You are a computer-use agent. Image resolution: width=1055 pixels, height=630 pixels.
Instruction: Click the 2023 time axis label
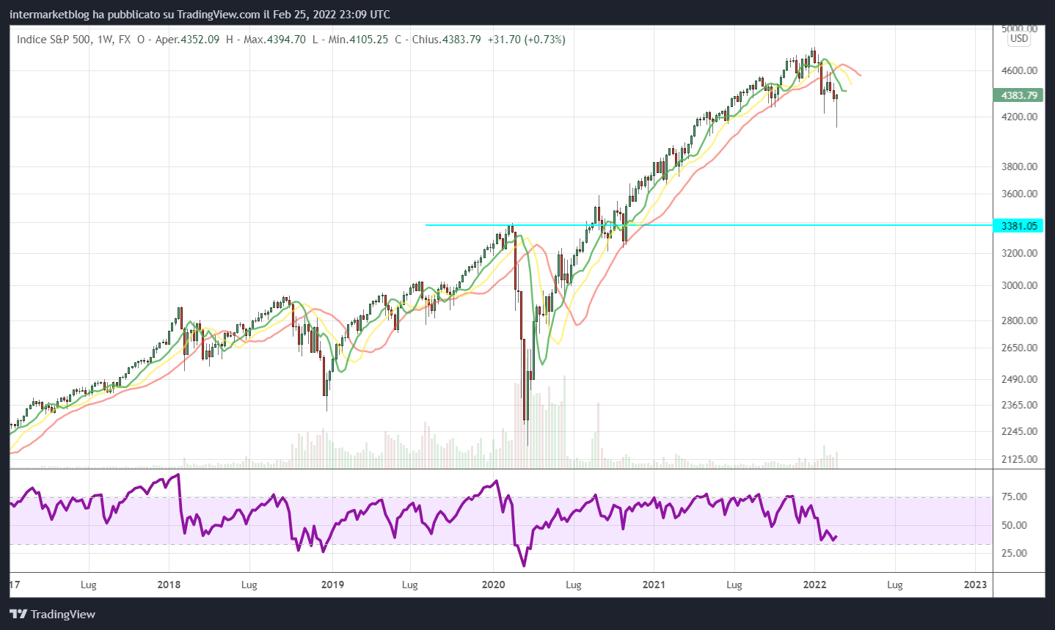tap(975, 585)
